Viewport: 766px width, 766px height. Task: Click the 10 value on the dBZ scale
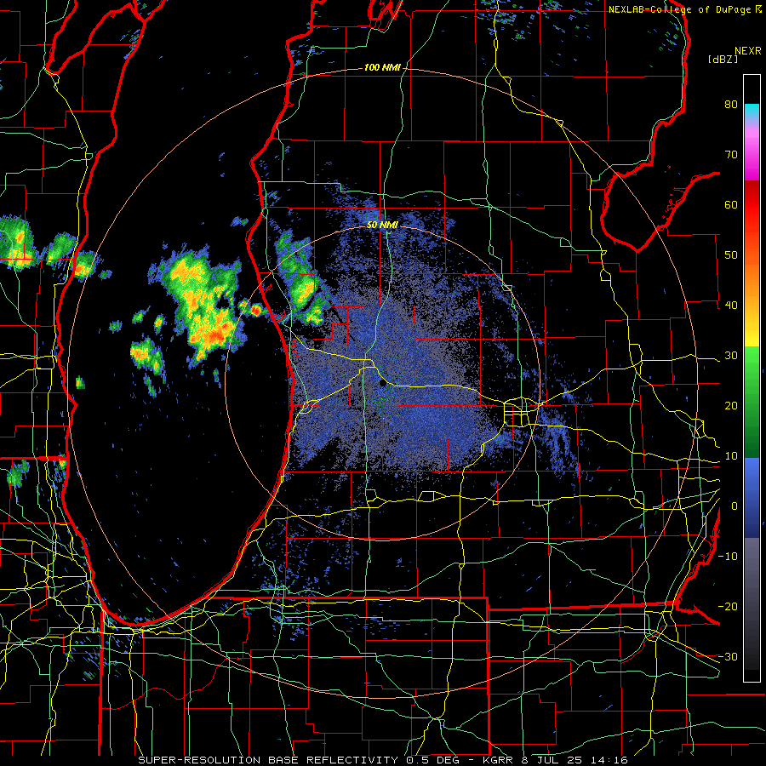click(x=731, y=456)
